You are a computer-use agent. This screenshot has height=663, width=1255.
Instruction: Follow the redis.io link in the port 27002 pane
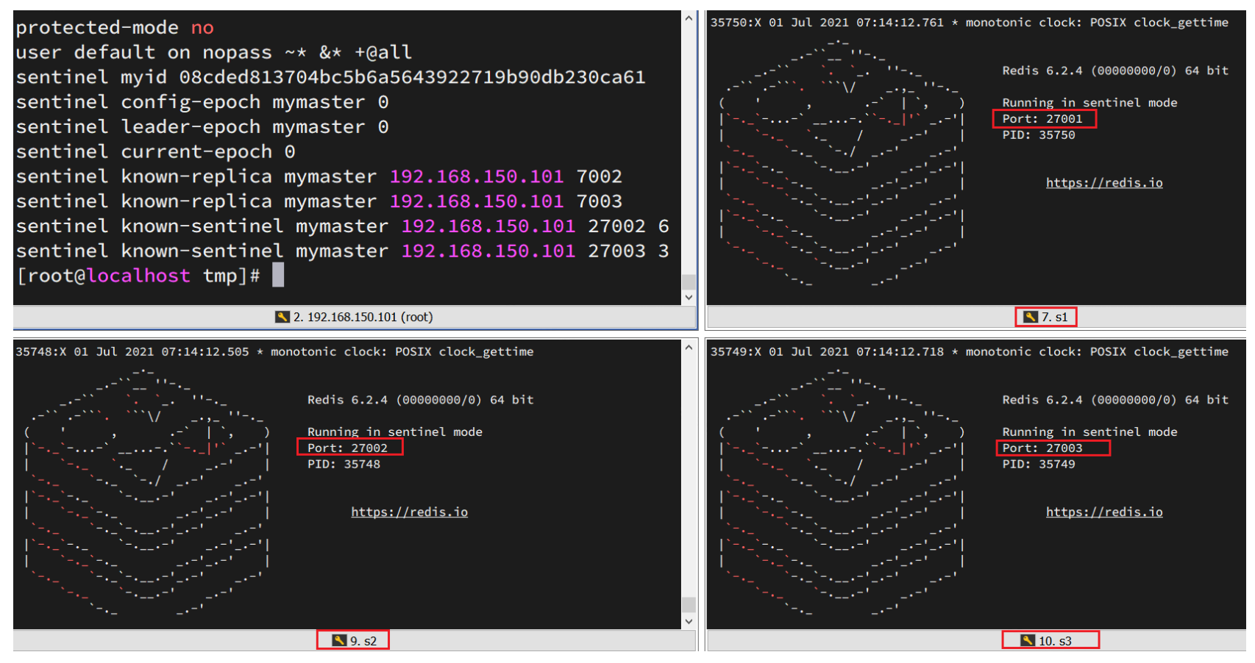(409, 512)
